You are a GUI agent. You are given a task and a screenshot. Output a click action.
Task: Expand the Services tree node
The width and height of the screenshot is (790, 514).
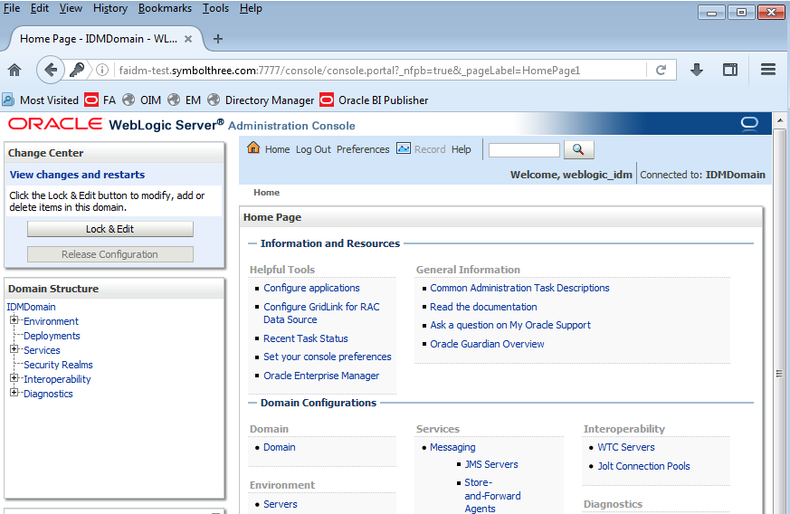[x=14, y=349]
